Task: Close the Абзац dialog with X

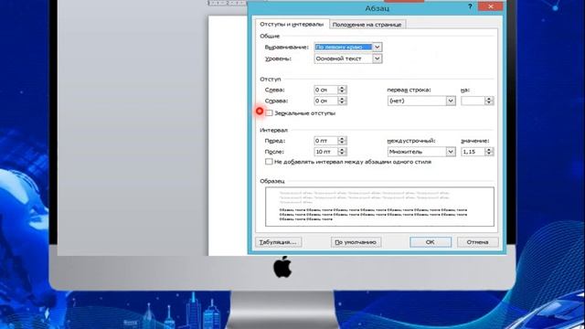Action: [x=491, y=6]
